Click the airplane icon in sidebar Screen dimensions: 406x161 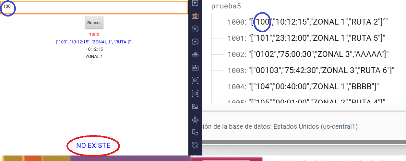195,119
